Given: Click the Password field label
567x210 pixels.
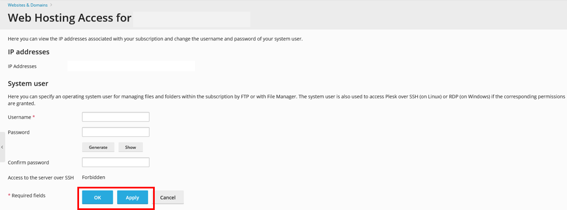Looking at the screenshot, I should [19, 132].
